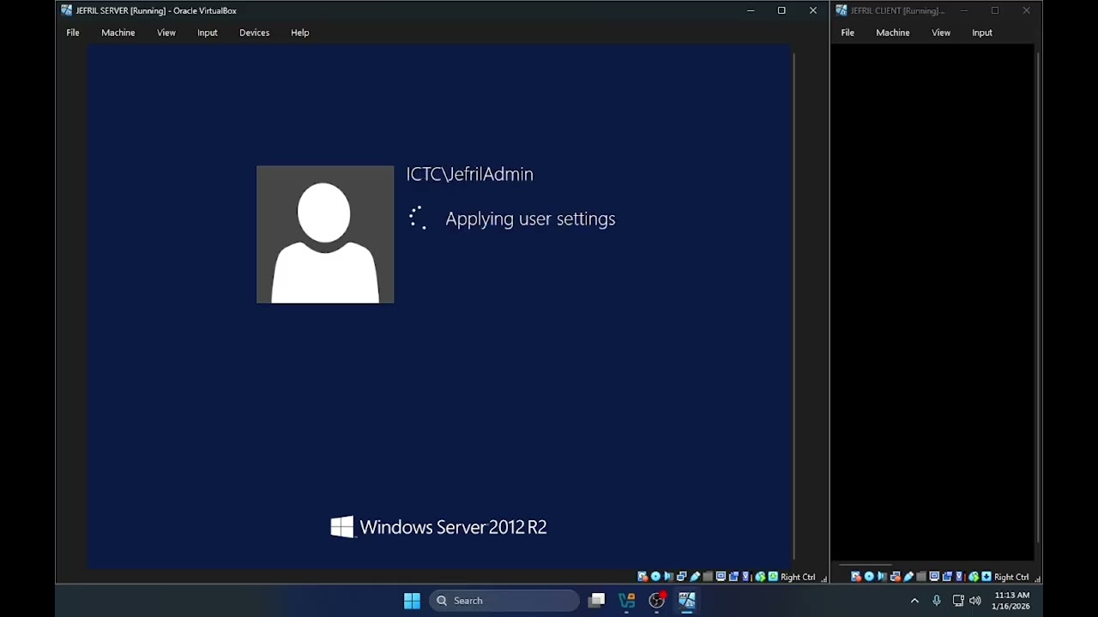Image resolution: width=1098 pixels, height=617 pixels.
Task: Open the File menu in JEFRIL CLIENT window
Action: pyautogui.click(x=848, y=33)
